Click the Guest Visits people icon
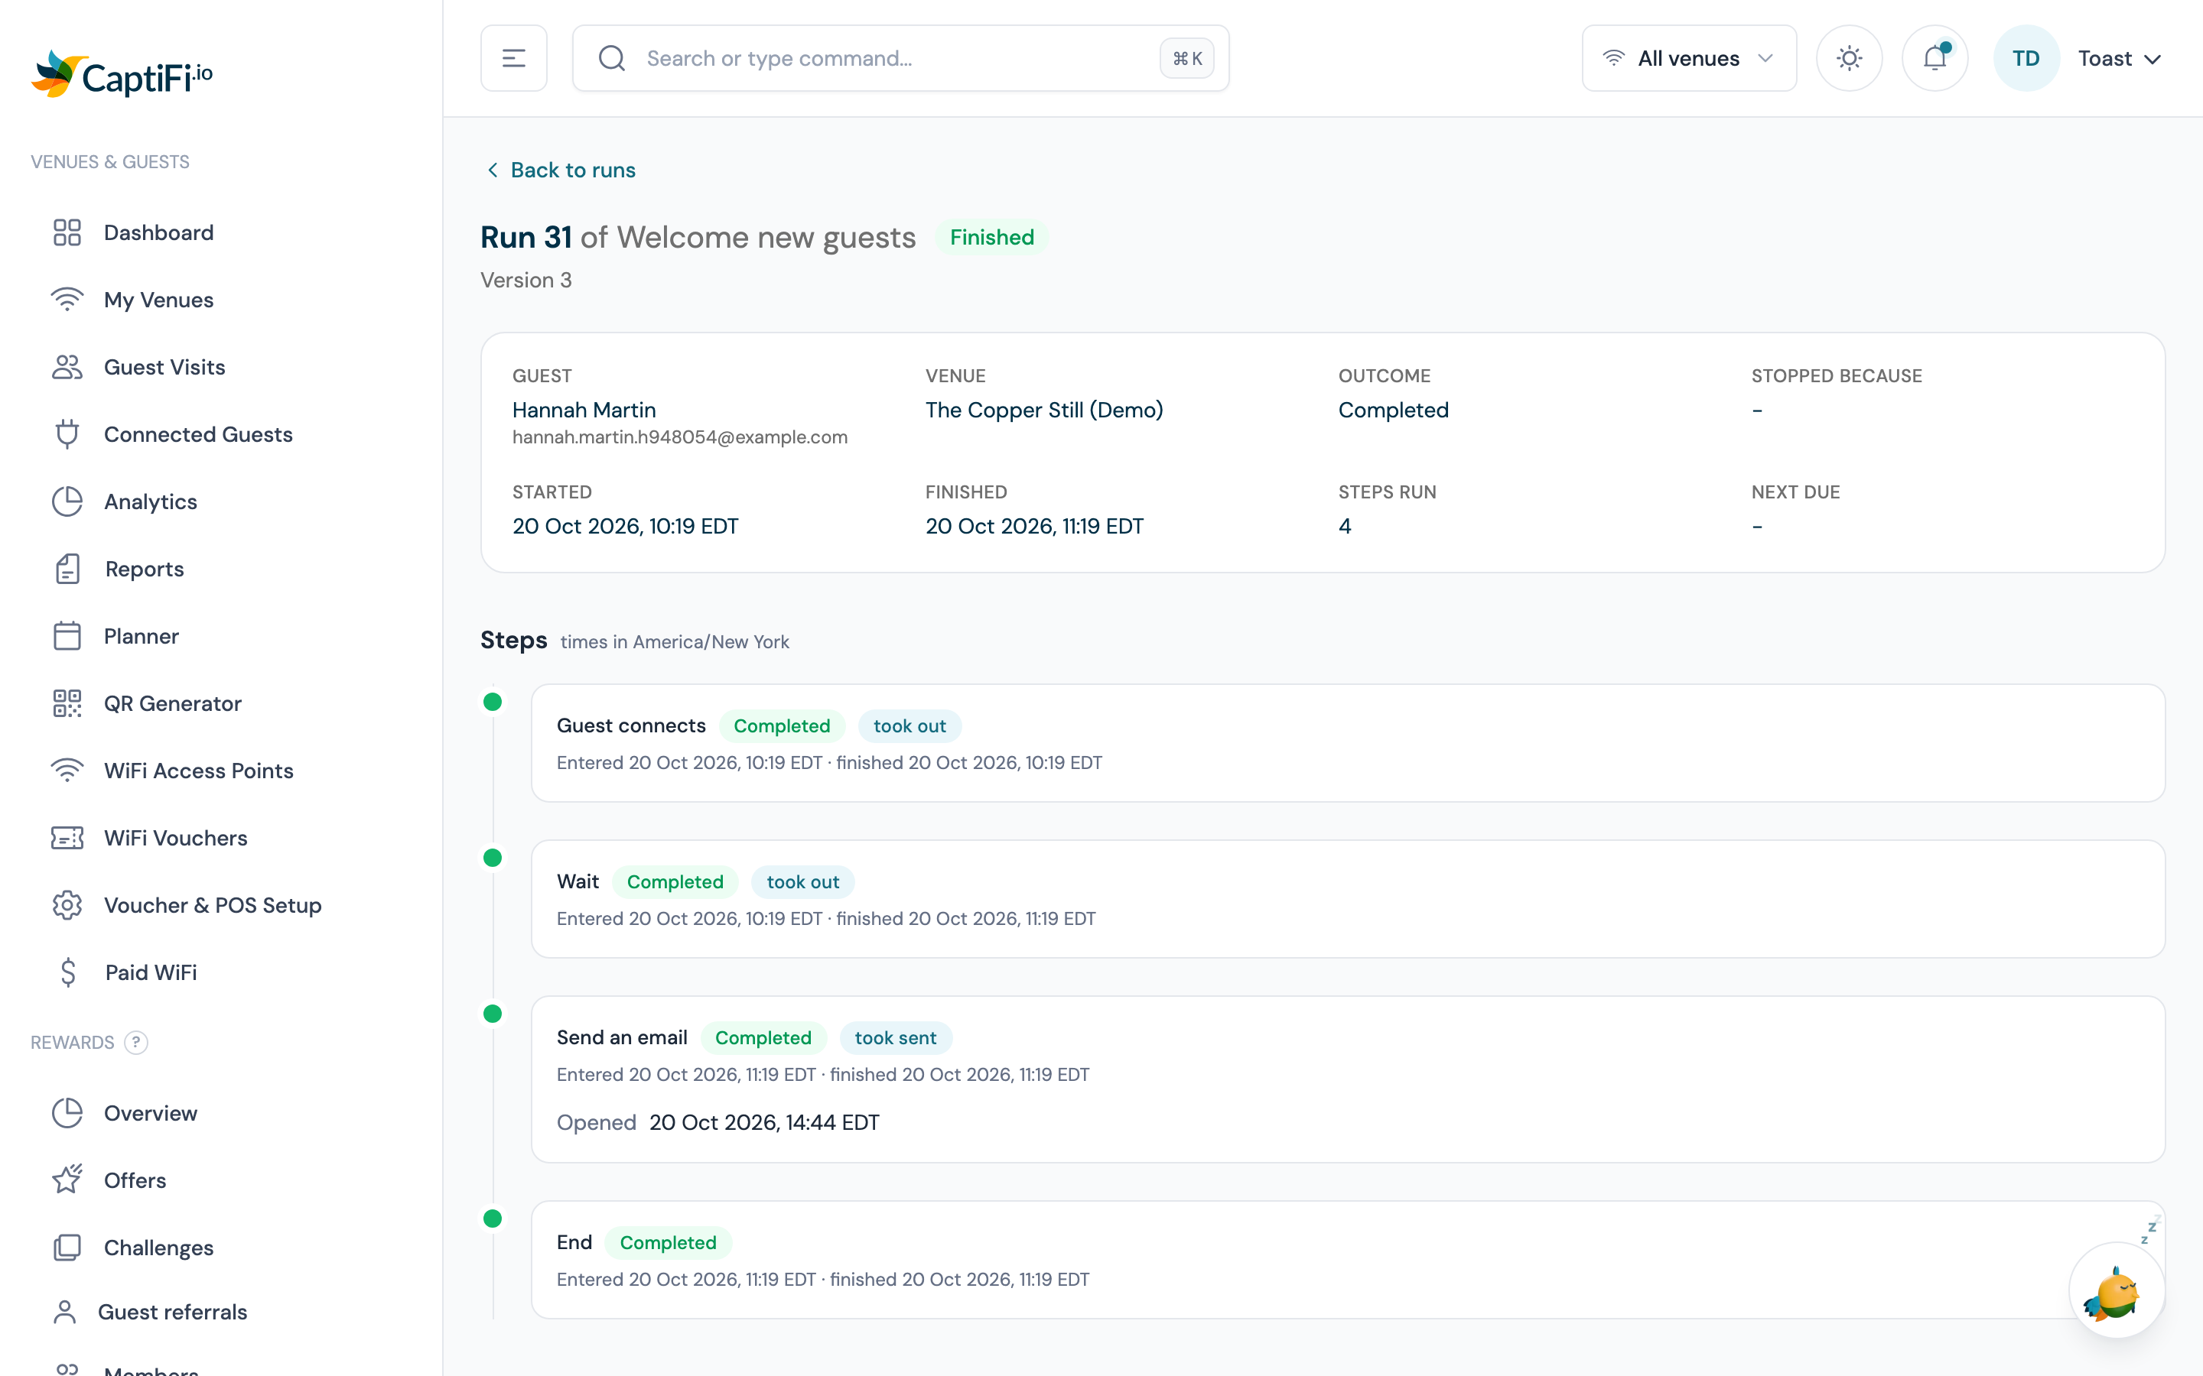 (67, 367)
